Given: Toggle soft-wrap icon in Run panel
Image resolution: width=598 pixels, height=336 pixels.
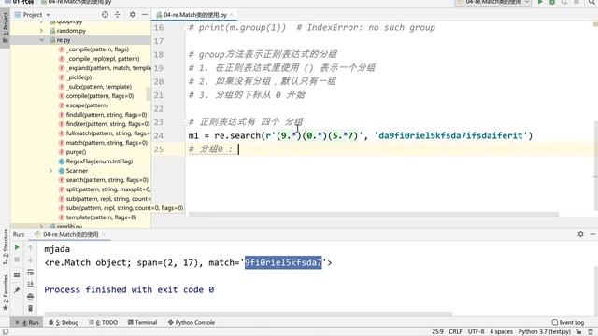Looking at the screenshot, I should coord(31,272).
